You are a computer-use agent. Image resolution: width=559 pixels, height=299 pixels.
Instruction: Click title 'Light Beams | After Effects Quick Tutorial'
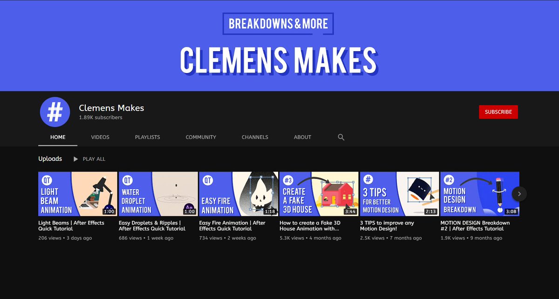(x=71, y=226)
